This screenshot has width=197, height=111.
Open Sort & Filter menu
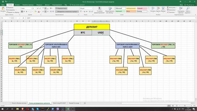[181, 10]
